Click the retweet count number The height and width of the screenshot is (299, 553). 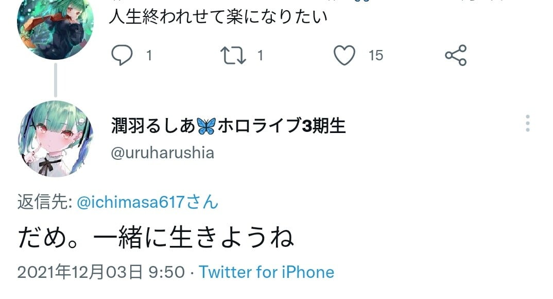[260, 55]
